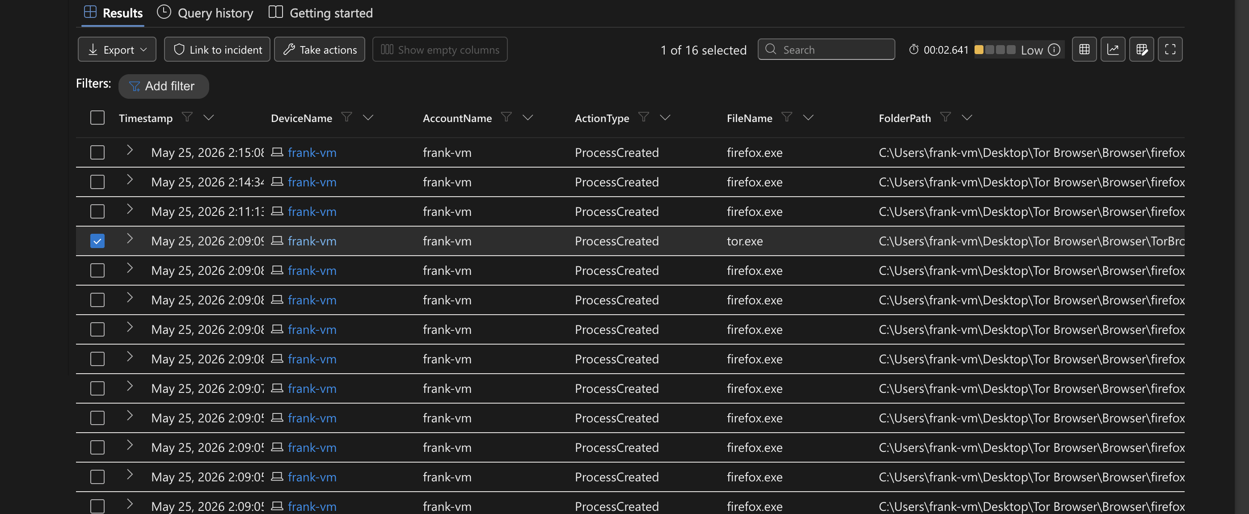Open DeviceName column chevron menu

coord(368,118)
